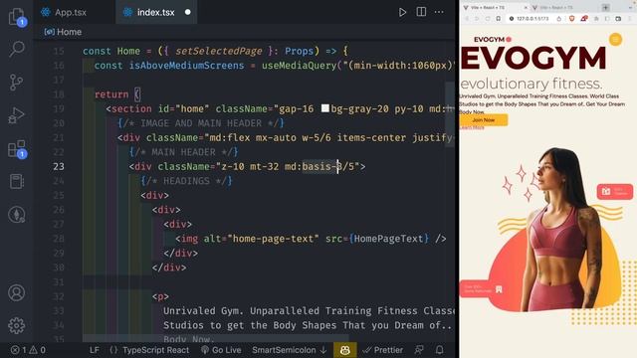Click the browser forward arrow

pyautogui.click(x=477, y=19)
